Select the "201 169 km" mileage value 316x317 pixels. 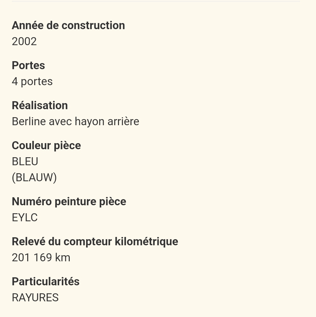(41, 257)
